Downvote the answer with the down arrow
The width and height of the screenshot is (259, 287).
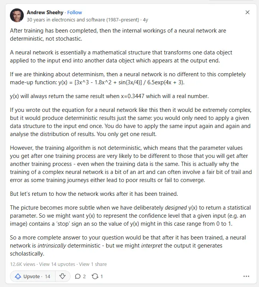click(63, 276)
